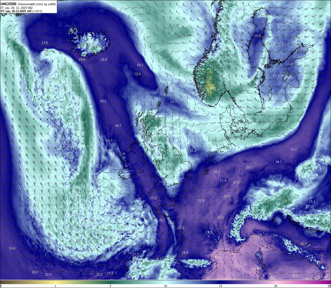Viewport: 331px width, 288px height.
Task: Click the 15.1 value at the right edge
Action: click(x=312, y=201)
